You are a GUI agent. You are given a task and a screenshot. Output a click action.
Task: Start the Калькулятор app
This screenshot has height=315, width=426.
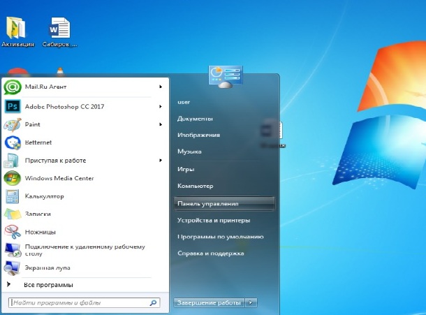point(45,196)
